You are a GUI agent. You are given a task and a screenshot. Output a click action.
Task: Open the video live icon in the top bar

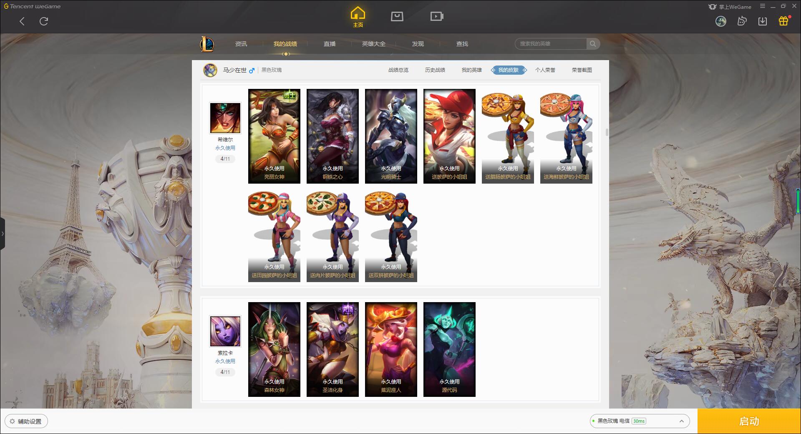click(x=437, y=16)
